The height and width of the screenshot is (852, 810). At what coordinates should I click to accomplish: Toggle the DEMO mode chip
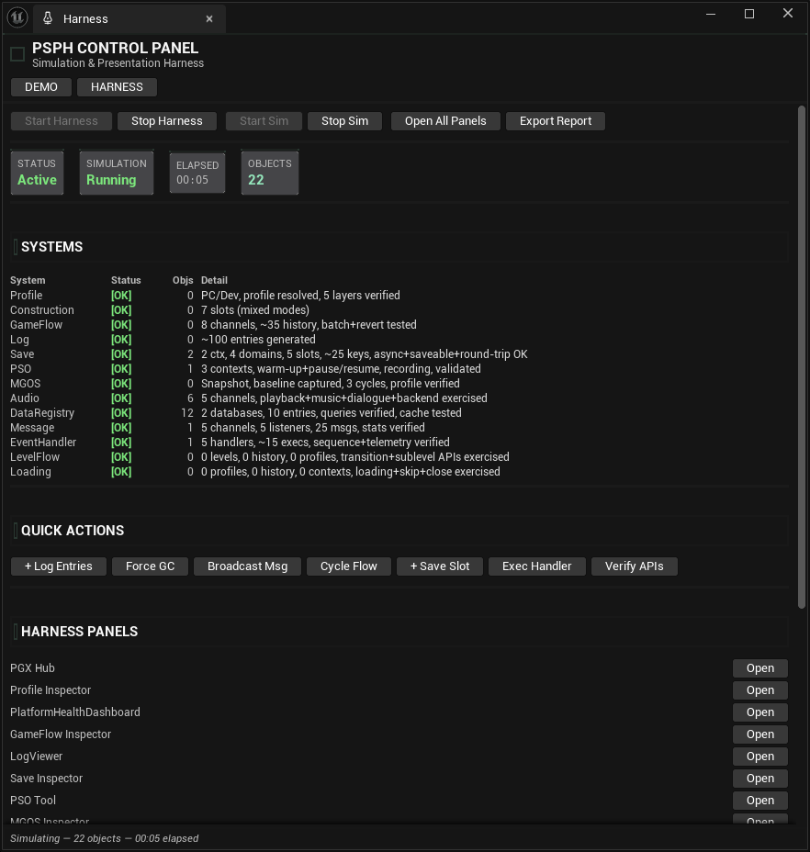[40, 86]
